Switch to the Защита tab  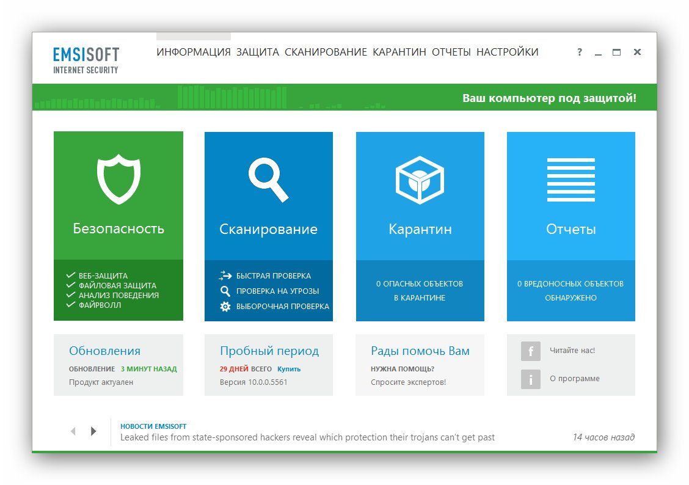(258, 52)
